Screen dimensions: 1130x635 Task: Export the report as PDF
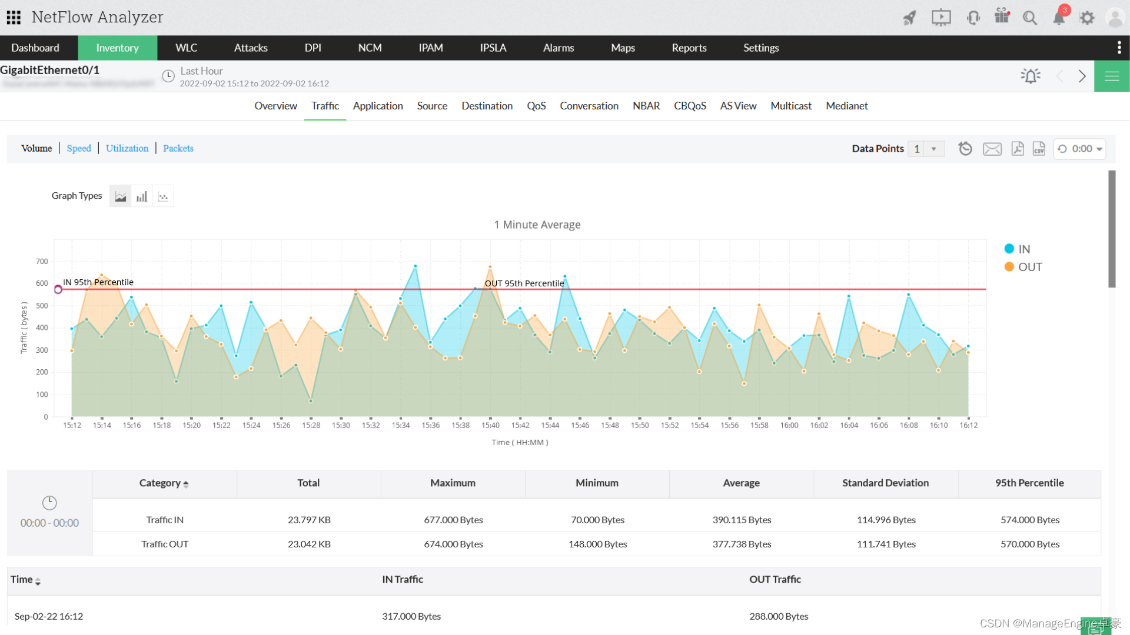pyautogui.click(x=1018, y=149)
